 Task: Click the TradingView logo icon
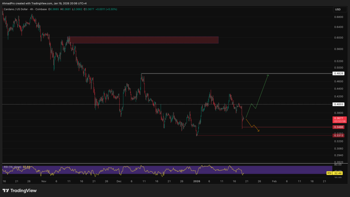tap(6, 190)
